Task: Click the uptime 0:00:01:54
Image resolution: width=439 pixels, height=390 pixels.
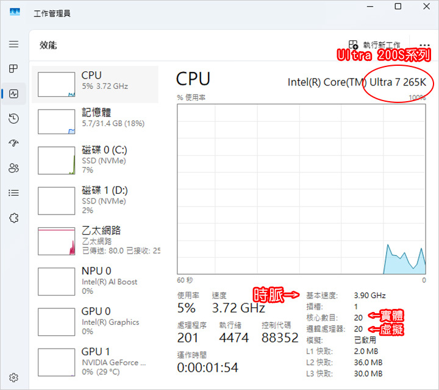Action: click(x=207, y=367)
